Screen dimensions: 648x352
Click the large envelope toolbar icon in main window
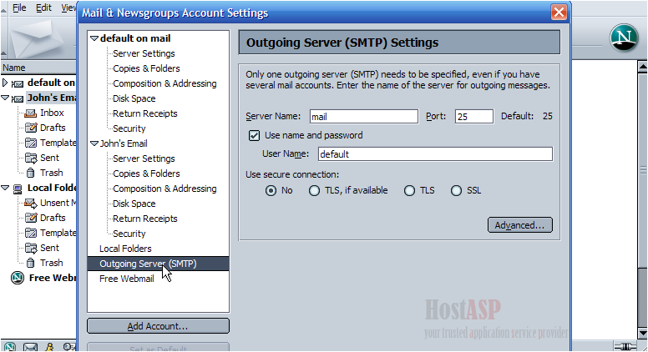[37, 38]
